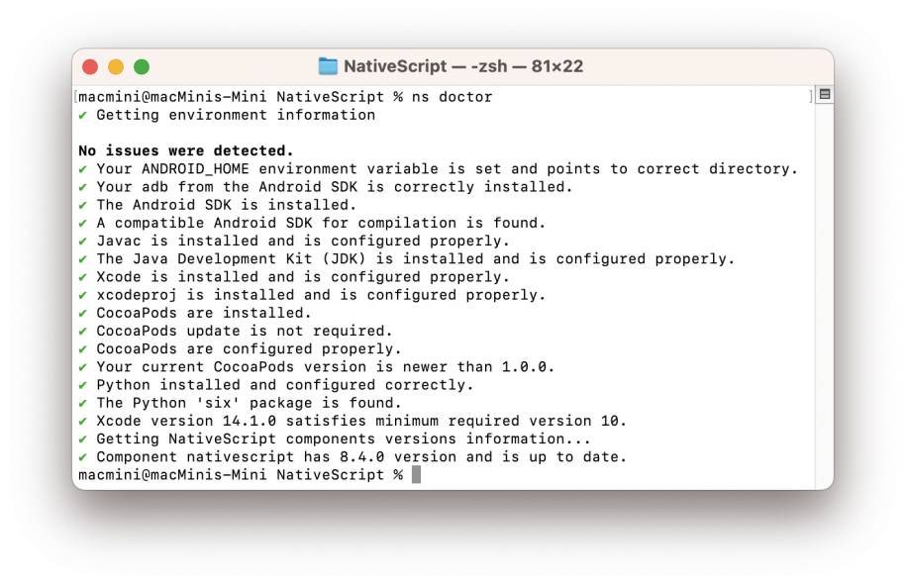The height and width of the screenshot is (585, 906).
Task: Click the 'xcodeproj is installed' output line
Action: (x=312, y=295)
